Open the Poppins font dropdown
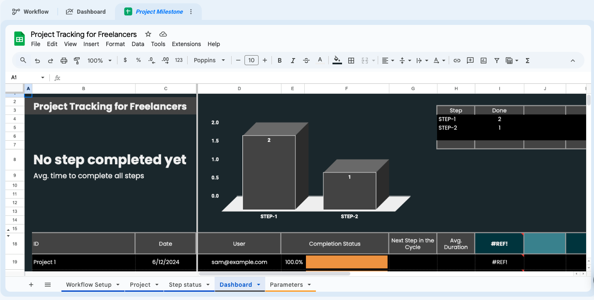594x300 pixels. [x=210, y=61]
